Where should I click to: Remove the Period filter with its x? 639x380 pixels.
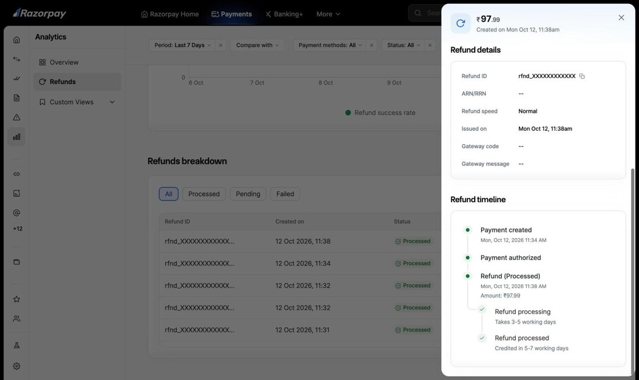[221, 45]
